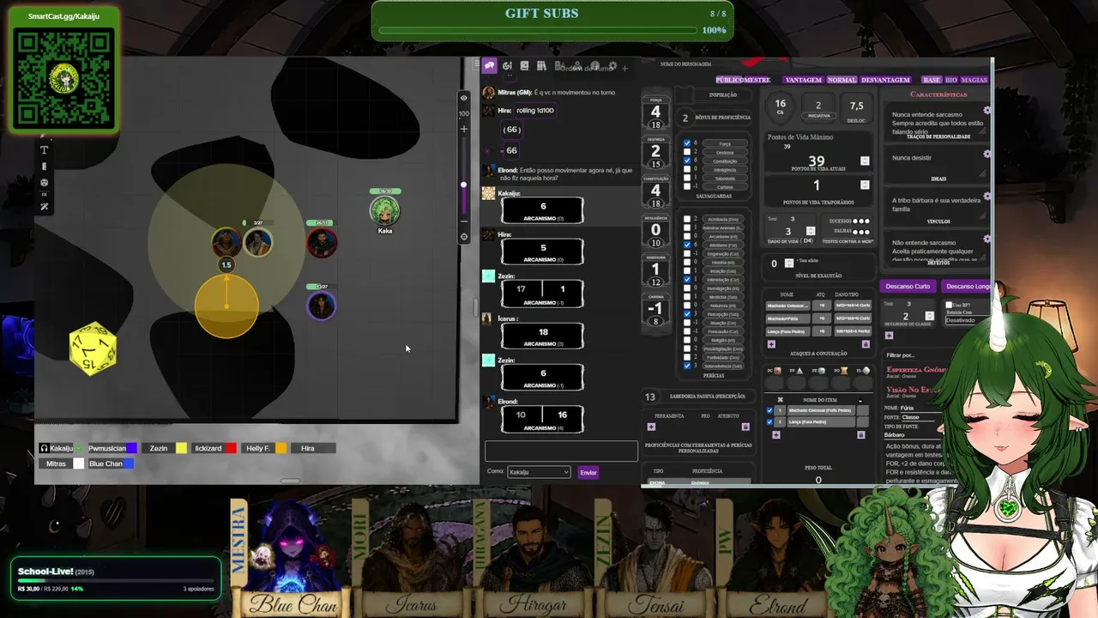Switch to the MAGIAS sheet tab

[x=974, y=80]
